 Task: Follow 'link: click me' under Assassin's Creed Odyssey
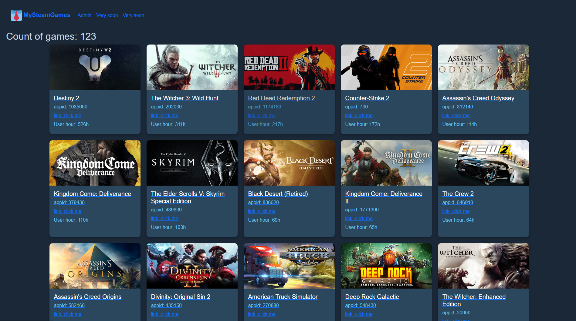pyautogui.click(x=456, y=116)
